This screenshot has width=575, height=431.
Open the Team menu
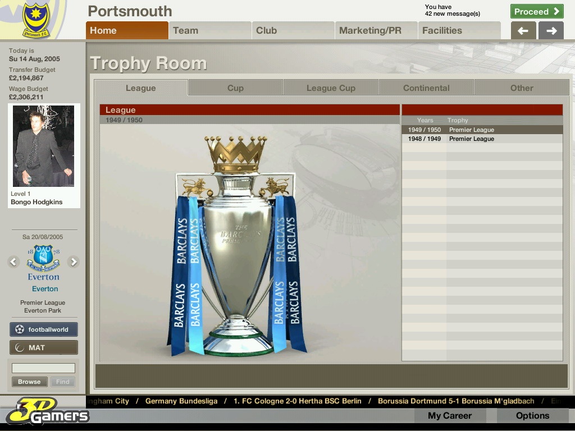pos(209,31)
